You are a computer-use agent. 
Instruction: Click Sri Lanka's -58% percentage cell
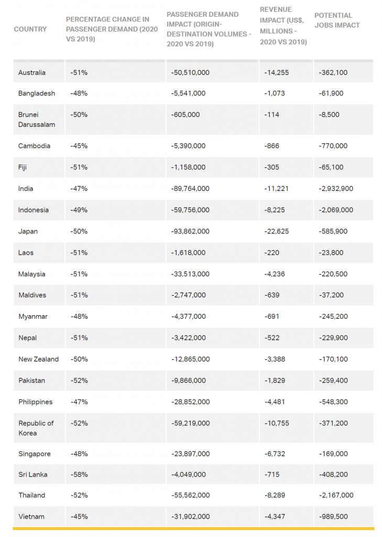coord(80,474)
